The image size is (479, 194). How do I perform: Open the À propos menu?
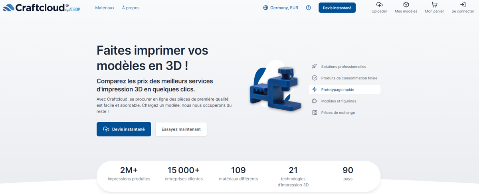click(x=131, y=8)
